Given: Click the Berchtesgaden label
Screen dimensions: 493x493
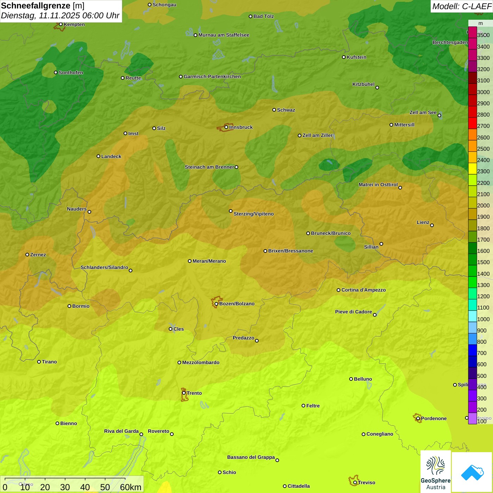Looking at the screenshot, I should point(450,42).
